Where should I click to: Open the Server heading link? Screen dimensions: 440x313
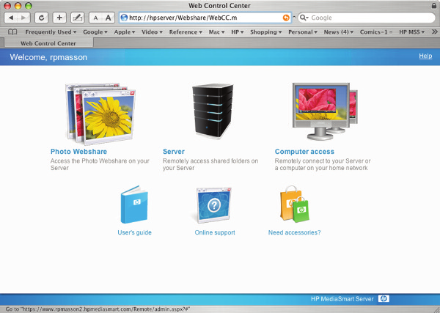tap(174, 152)
